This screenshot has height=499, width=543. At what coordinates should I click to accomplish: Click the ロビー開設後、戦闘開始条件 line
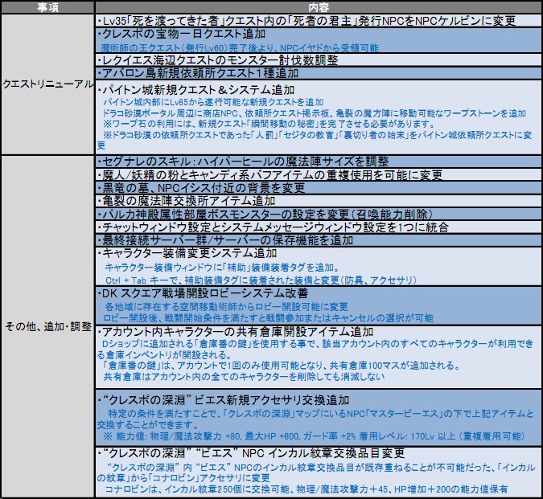click(269, 317)
